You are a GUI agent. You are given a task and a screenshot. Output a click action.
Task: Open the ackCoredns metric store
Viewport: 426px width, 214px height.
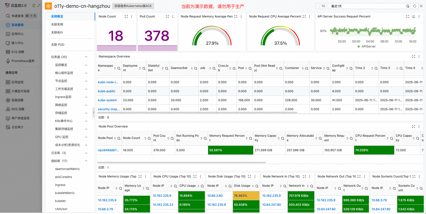[64, 177]
